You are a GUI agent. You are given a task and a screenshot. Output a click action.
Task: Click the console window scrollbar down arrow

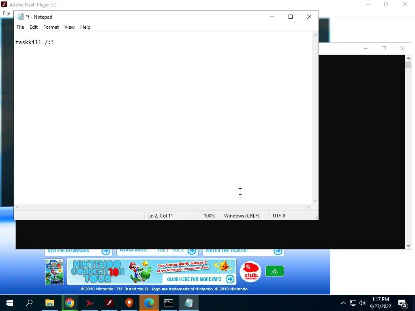pyautogui.click(x=408, y=246)
